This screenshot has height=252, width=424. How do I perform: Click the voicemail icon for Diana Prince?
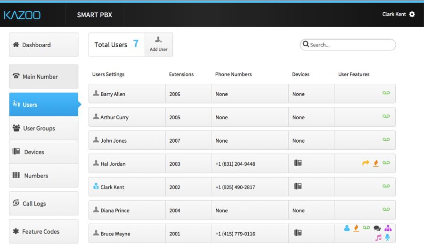[x=386, y=209]
